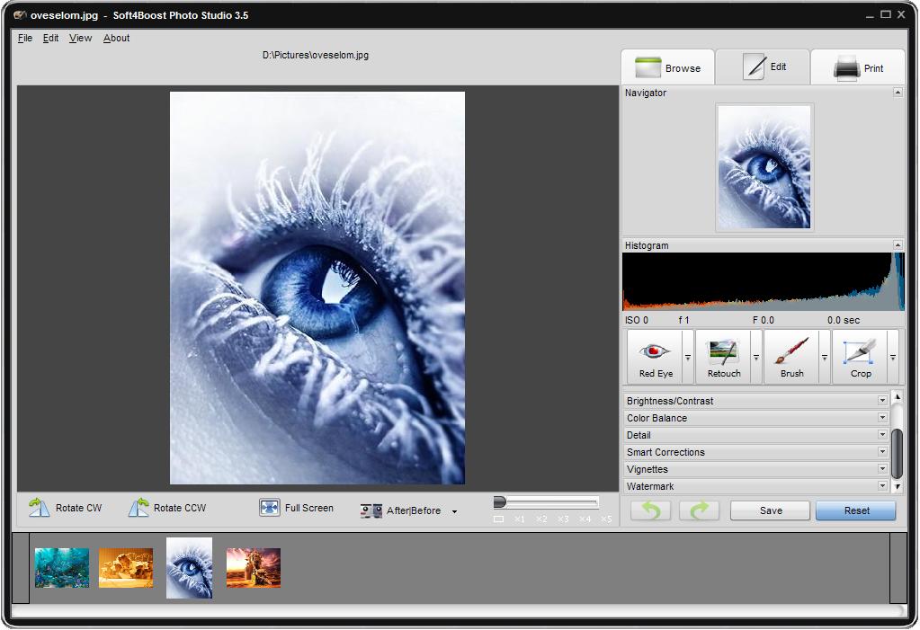920x630 pixels.
Task: Rotate image counter-clockwise with Rotate CCW
Action: 167,508
